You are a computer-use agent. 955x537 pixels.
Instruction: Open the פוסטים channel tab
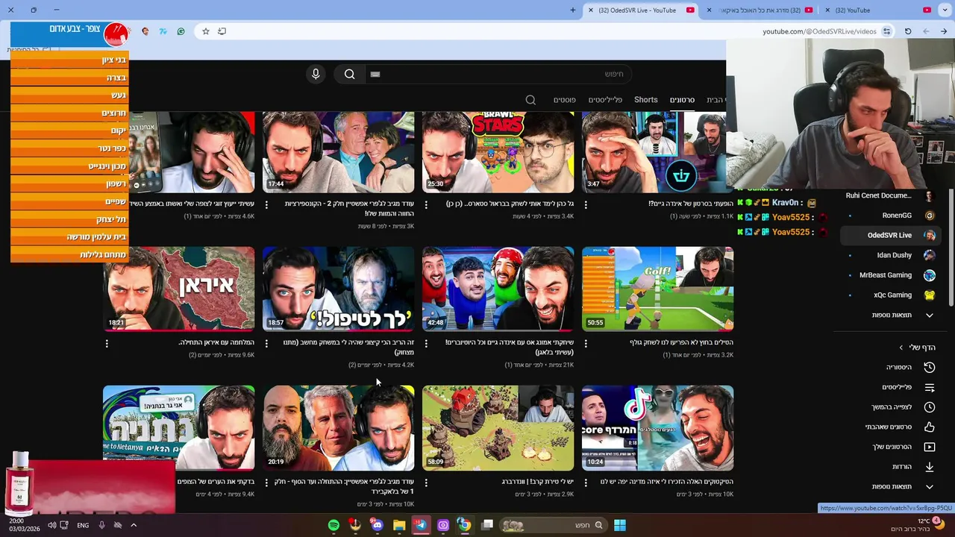tap(564, 100)
